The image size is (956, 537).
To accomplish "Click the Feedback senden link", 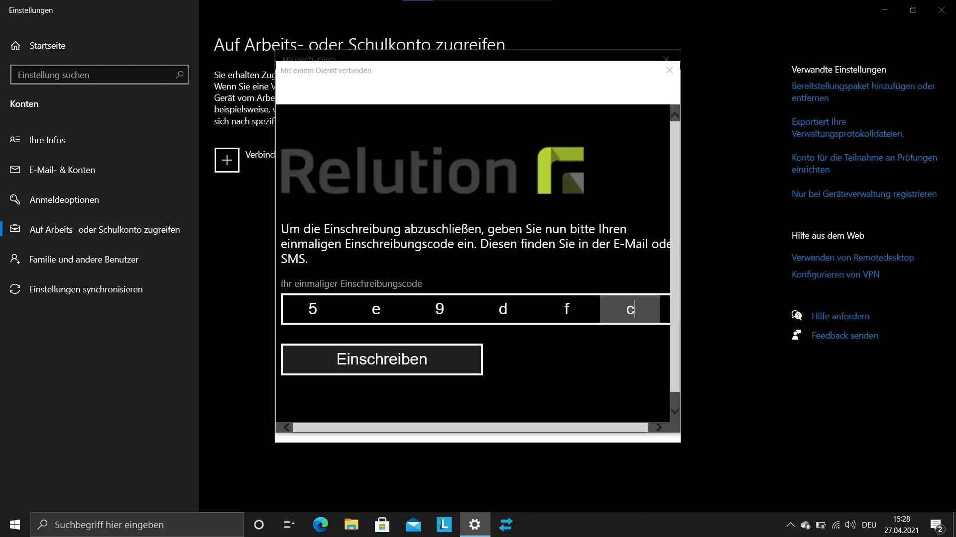I will coord(844,336).
